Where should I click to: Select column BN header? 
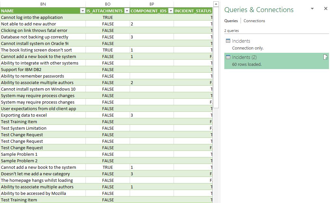(43, 4)
